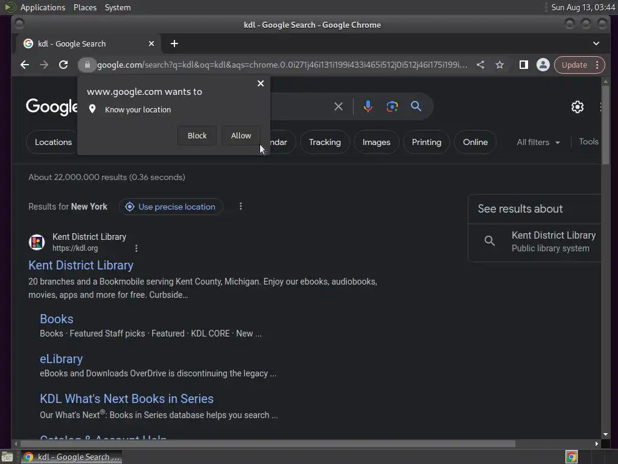The height and width of the screenshot is (464, 618).
Task: Click the clock showing Sun Aug 13
Action: point(582,7)
